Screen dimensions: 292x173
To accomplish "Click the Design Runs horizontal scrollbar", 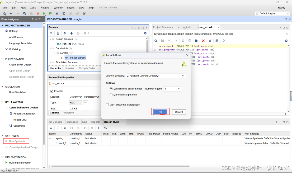I will (120, 166).
